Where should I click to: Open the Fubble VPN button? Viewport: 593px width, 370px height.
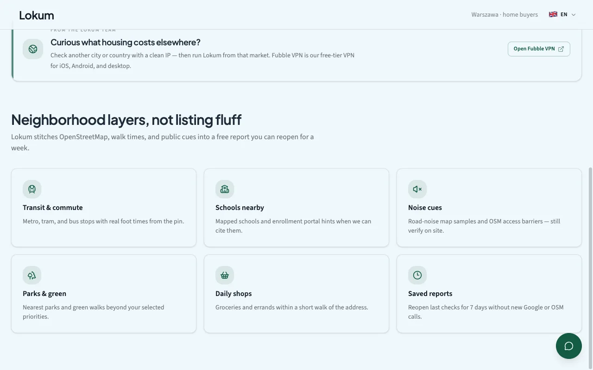539,49
